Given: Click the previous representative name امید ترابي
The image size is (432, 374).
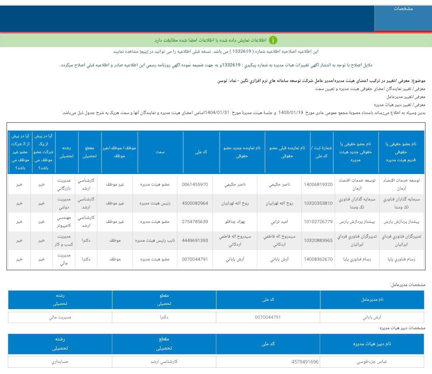Looking at the screenshot, I should pyautogui.click(x=279, y=222).
